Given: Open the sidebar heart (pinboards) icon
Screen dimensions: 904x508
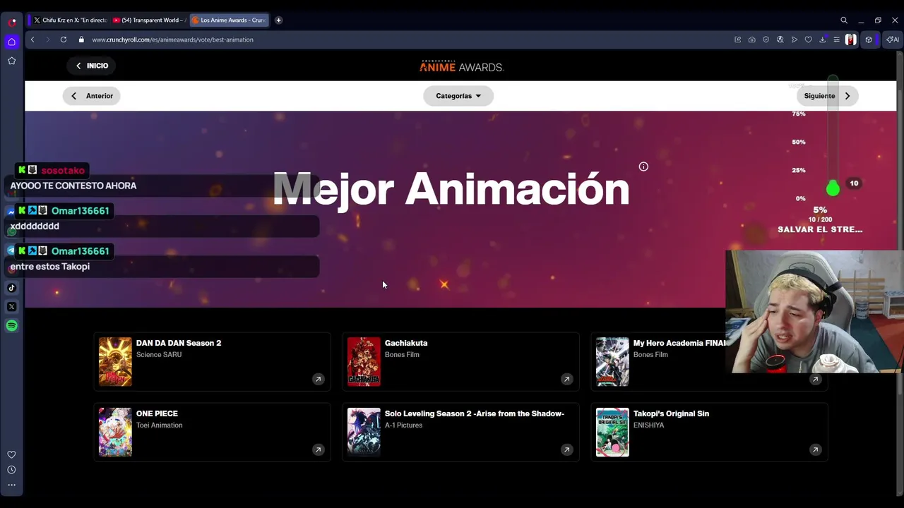Looking at the screenshot, I should (11, 455).
